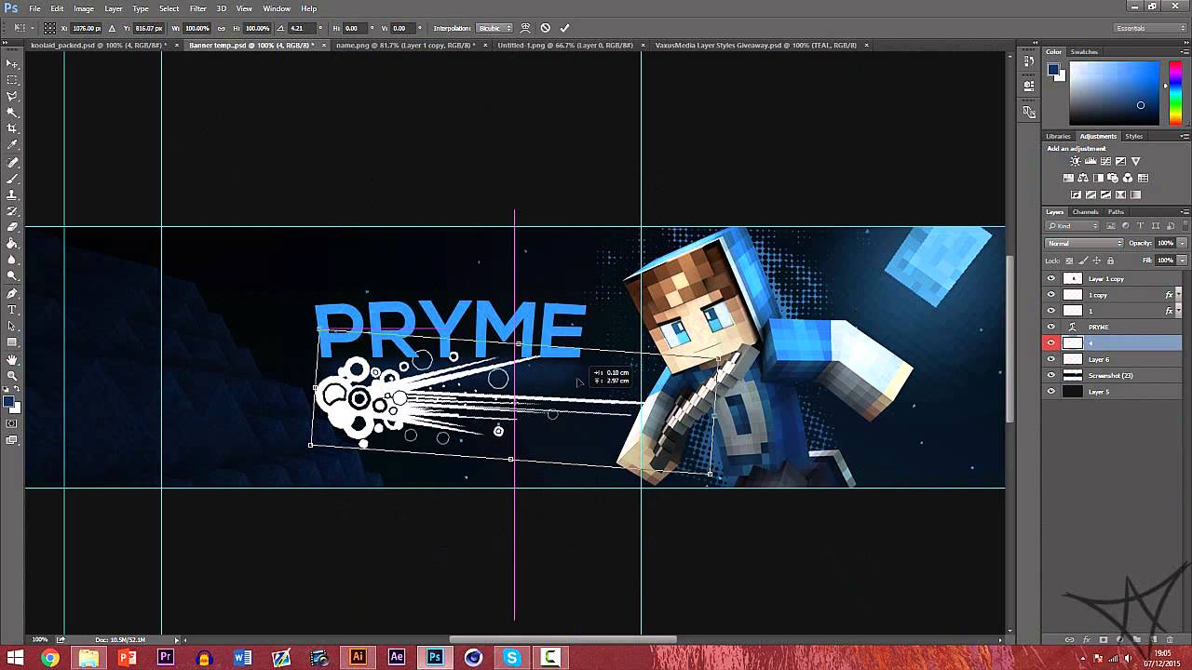Image resolution: width=1192 pixels, height=670 pixels.
Task: Open Google Chrome from the taskbar
Action: [49, 657]
